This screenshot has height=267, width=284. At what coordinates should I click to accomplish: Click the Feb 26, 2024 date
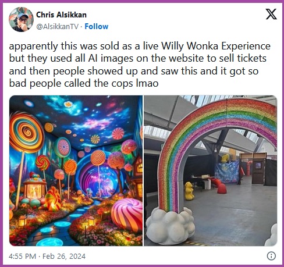click(x=64, y=256)
